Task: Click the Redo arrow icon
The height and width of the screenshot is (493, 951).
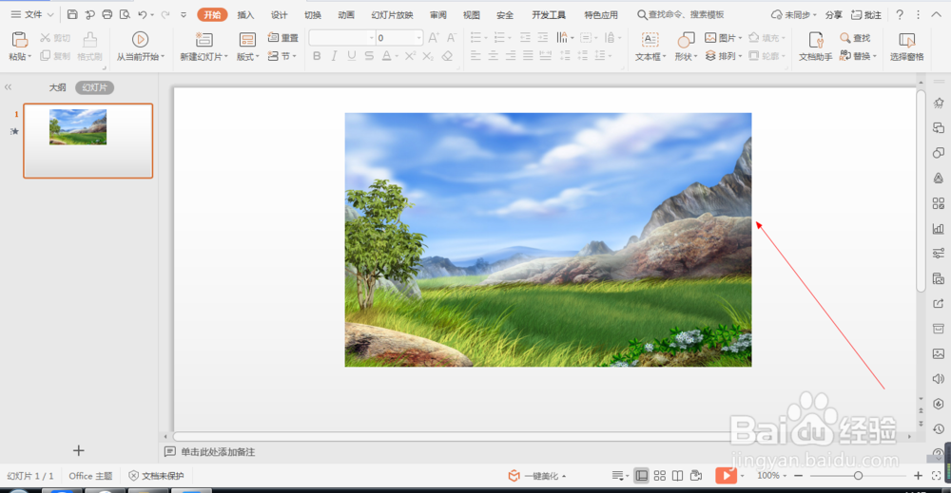Action: tap(165, 14)
